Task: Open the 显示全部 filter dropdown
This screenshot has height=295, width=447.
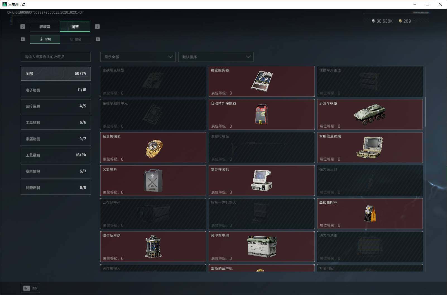Action: (138, 57)
